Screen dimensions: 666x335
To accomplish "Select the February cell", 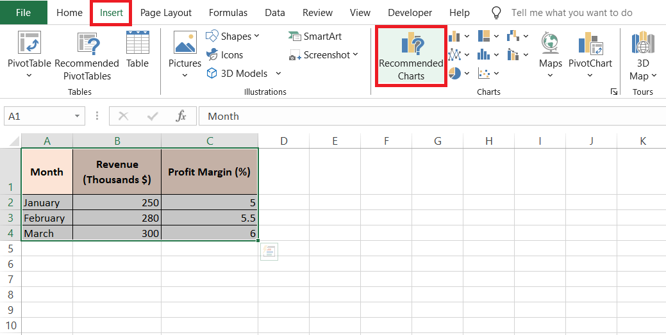I will tap(47, 218).
